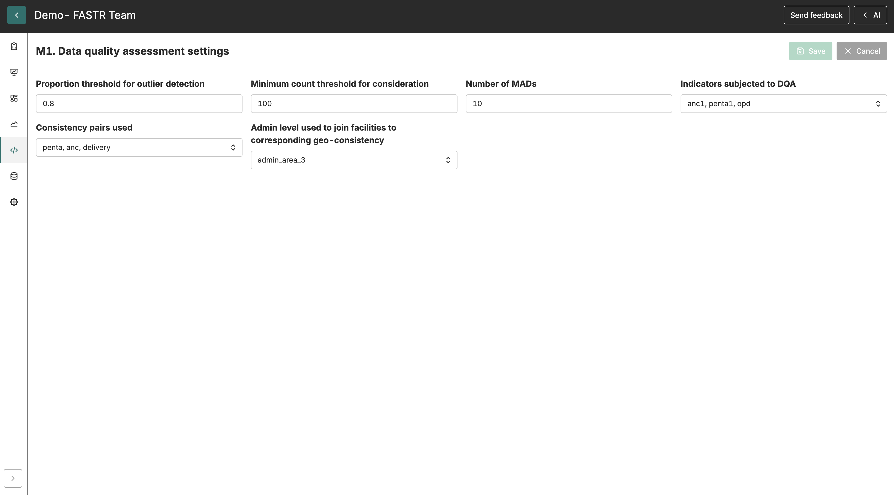Click 'Minimum count threshold for consideration' label

(x=340, y=84)
